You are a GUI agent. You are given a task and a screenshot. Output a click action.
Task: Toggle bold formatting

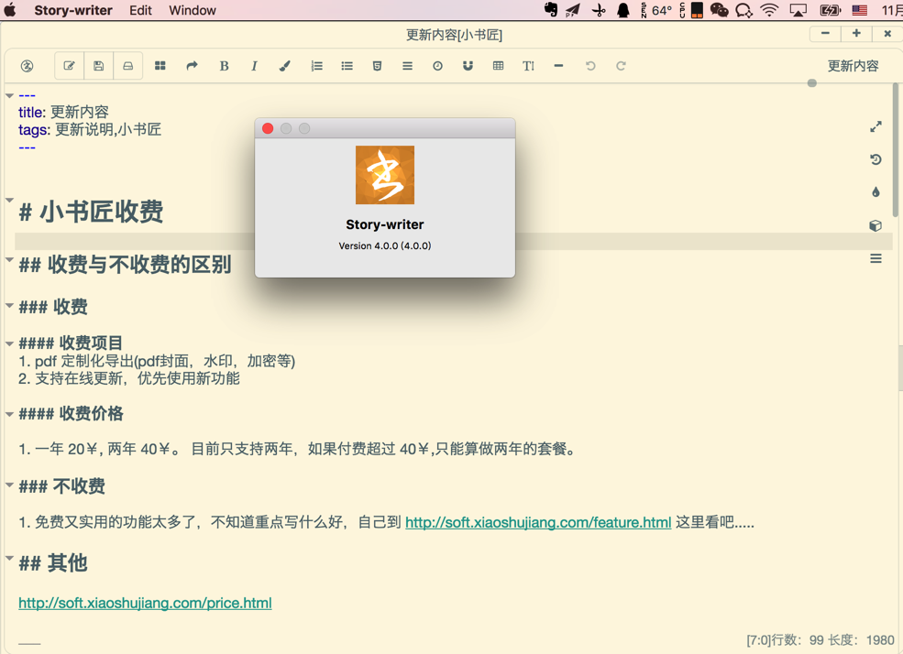[224, 66]
